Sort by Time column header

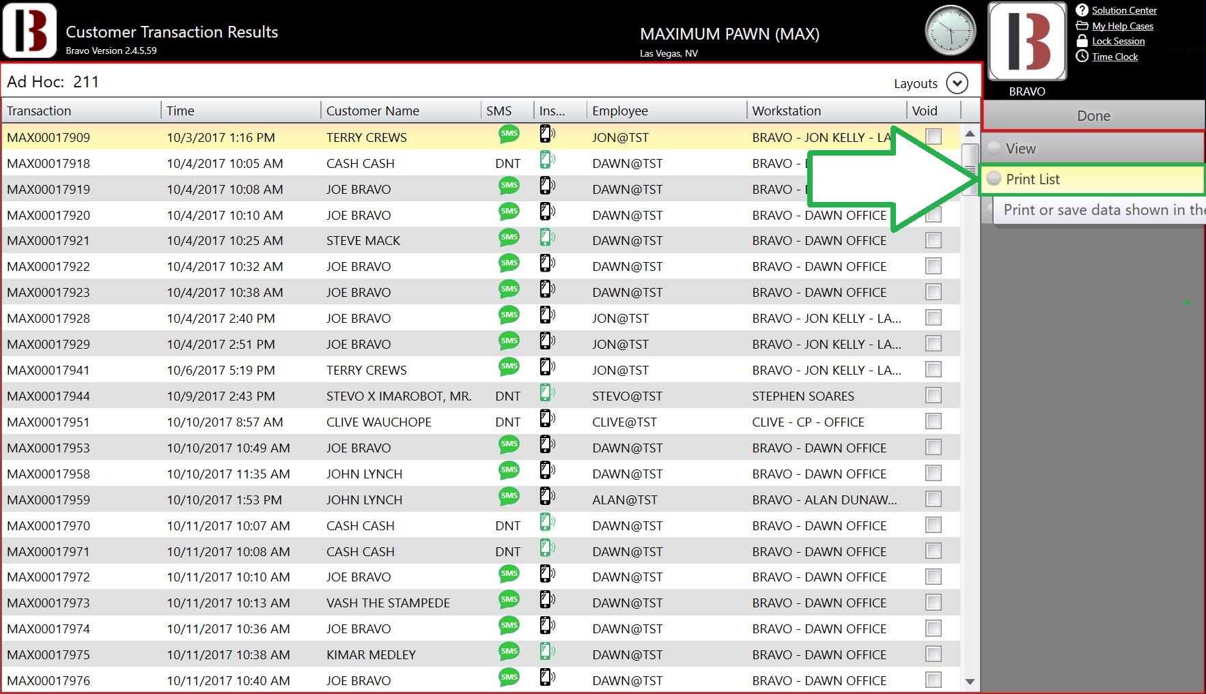[x=241, y=111]
